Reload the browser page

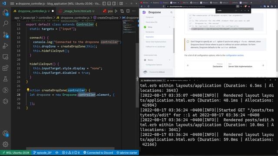click(x=149, y=6)
